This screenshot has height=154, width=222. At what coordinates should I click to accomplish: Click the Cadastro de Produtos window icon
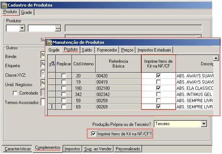[x=4, y=5]
